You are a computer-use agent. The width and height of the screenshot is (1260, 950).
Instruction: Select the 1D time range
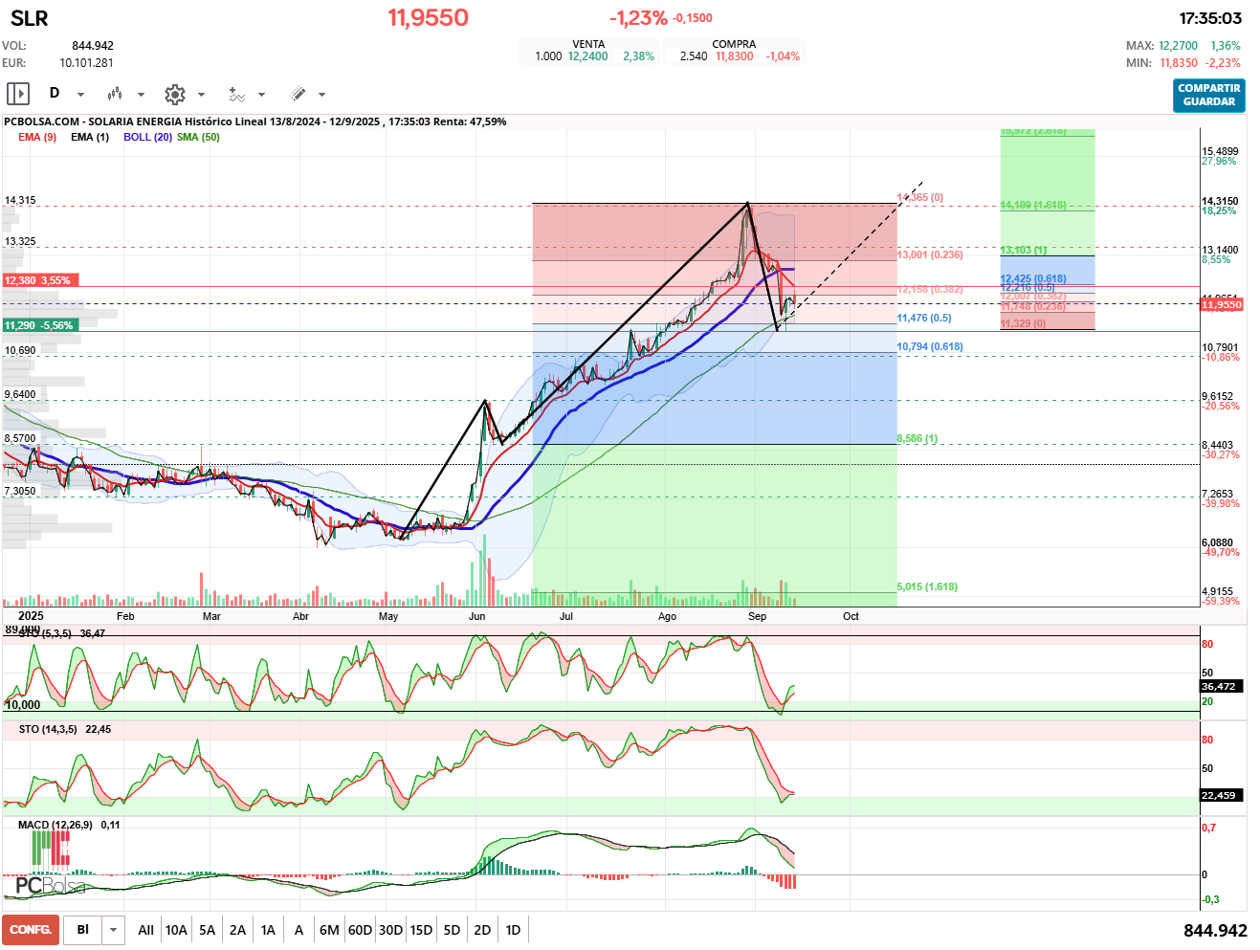click(x=513, y=930)
